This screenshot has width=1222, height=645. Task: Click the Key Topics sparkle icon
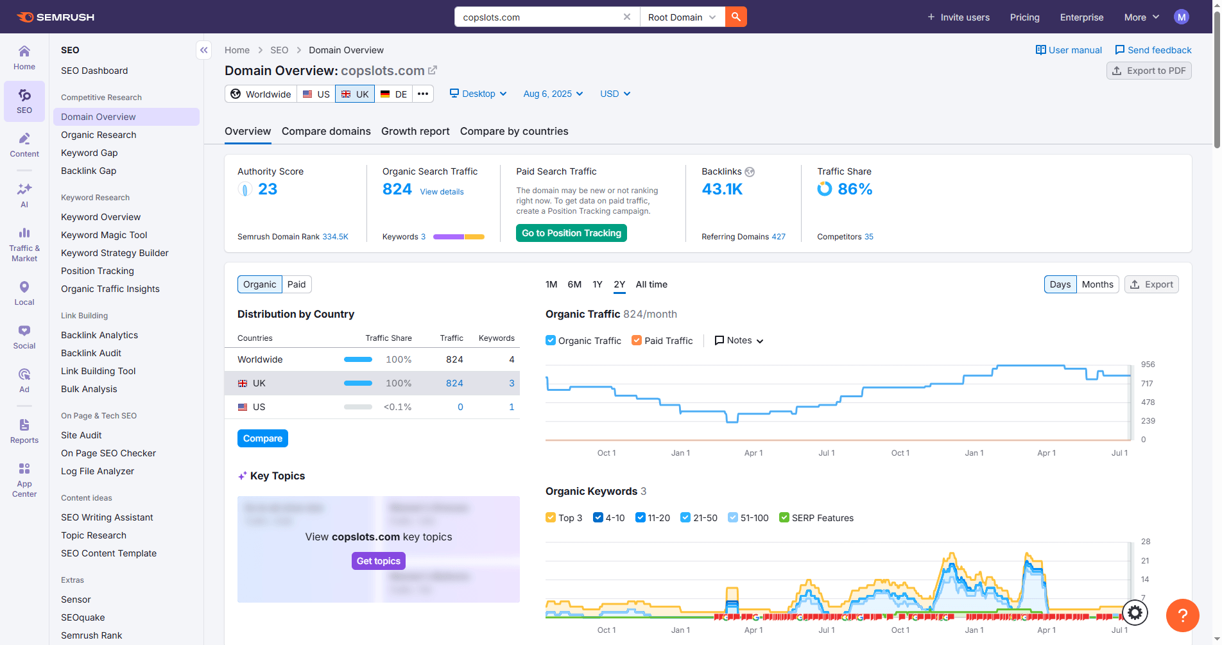coord(243,476)
